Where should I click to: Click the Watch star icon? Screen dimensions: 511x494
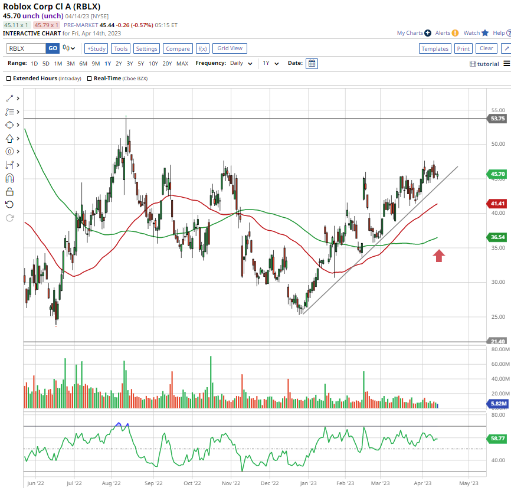[485, 33]
